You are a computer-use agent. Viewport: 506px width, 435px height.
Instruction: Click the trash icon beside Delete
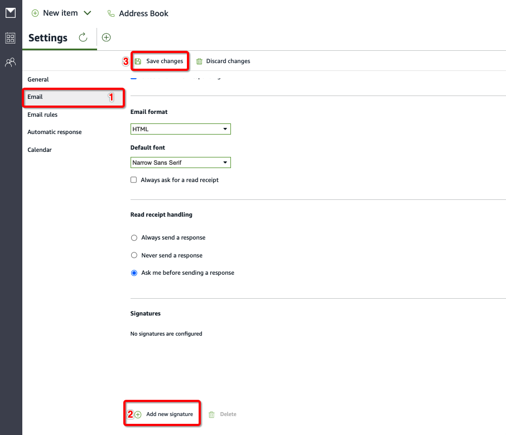[x=211, y=413]
